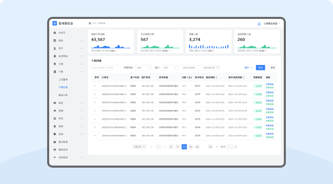Expand more filters via blue expand link
The width and height of the screenshot is (333, 184).
coord(248,67)
